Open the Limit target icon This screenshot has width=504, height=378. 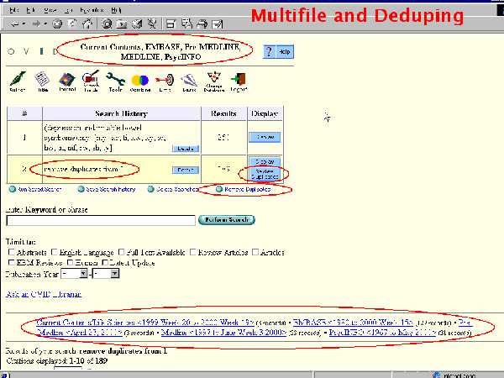click(x=165, y=82)
